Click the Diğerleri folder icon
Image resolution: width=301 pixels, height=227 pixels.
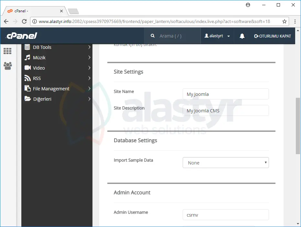(x=28, y=99)
